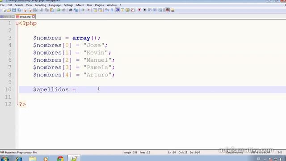The width and height of the screenshot is (286, 161).
Task: Click the "Kevin" string on line 5
Action: pyautogui.click(x=96, y=53)
